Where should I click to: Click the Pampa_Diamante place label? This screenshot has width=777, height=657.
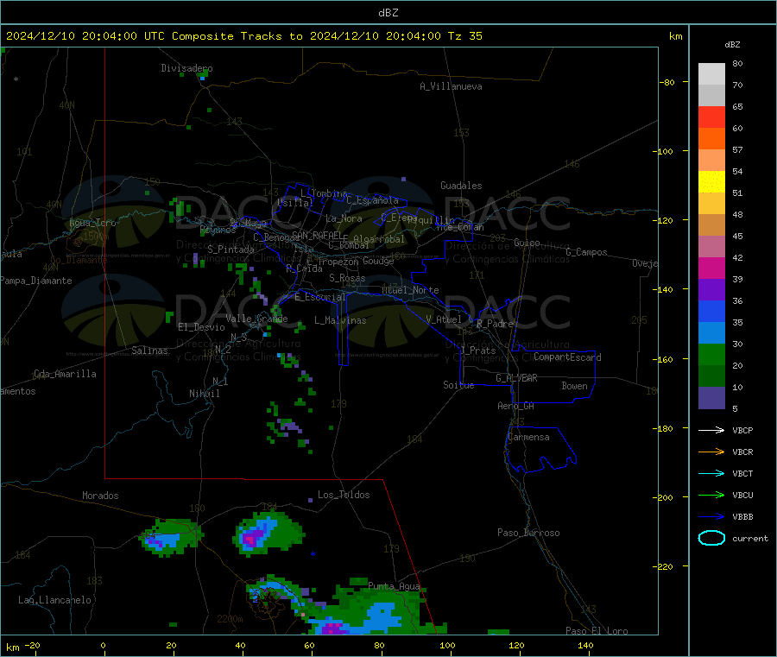36,281
